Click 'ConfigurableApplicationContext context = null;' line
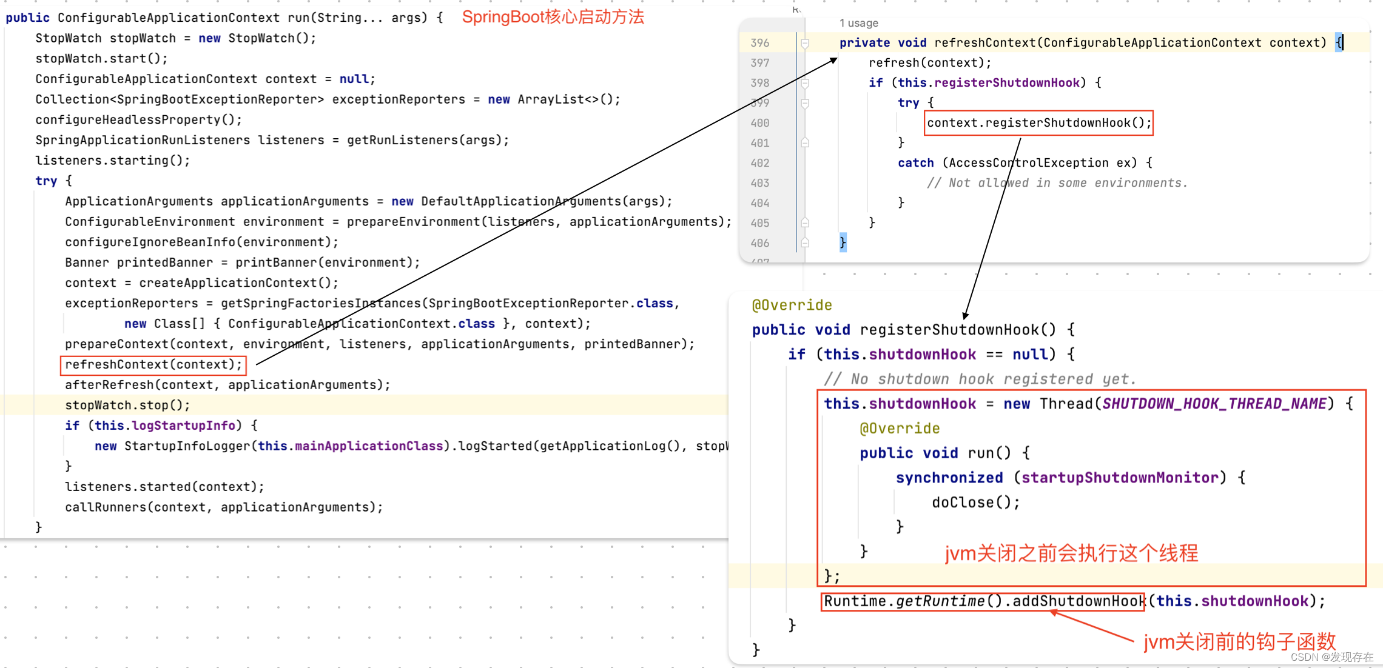 coord(205,79)
